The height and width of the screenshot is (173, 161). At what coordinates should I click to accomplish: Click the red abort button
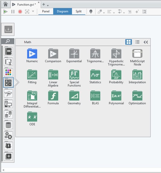coord(20,11)
